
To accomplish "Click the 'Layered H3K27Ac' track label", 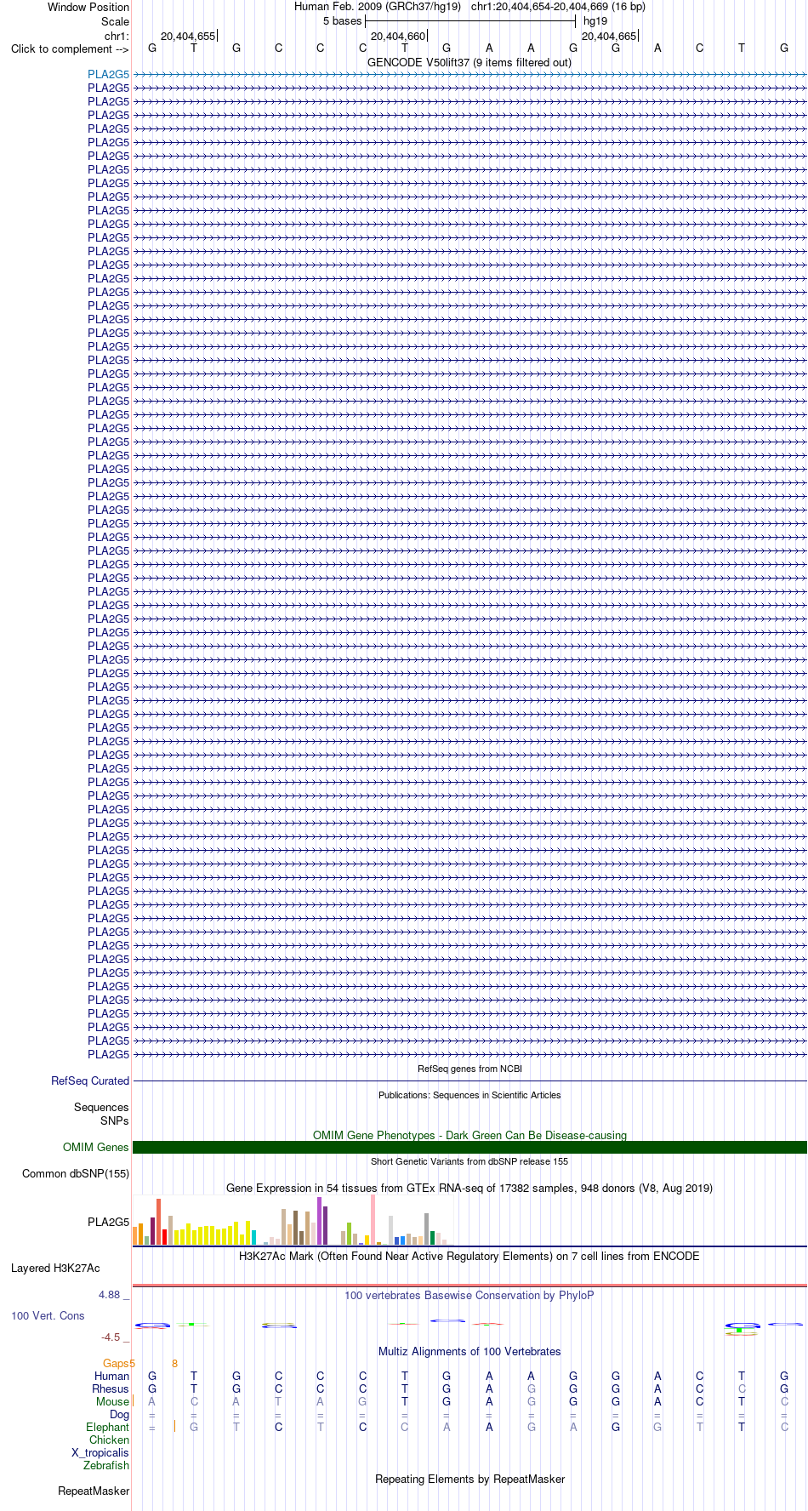I will coord(55,1268).
